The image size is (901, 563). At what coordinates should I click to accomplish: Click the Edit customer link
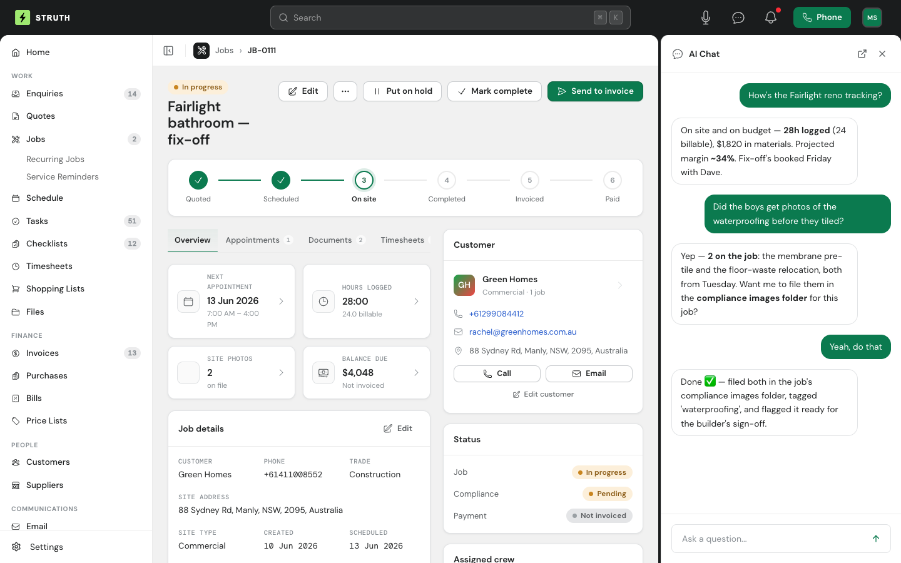[543, 395]
